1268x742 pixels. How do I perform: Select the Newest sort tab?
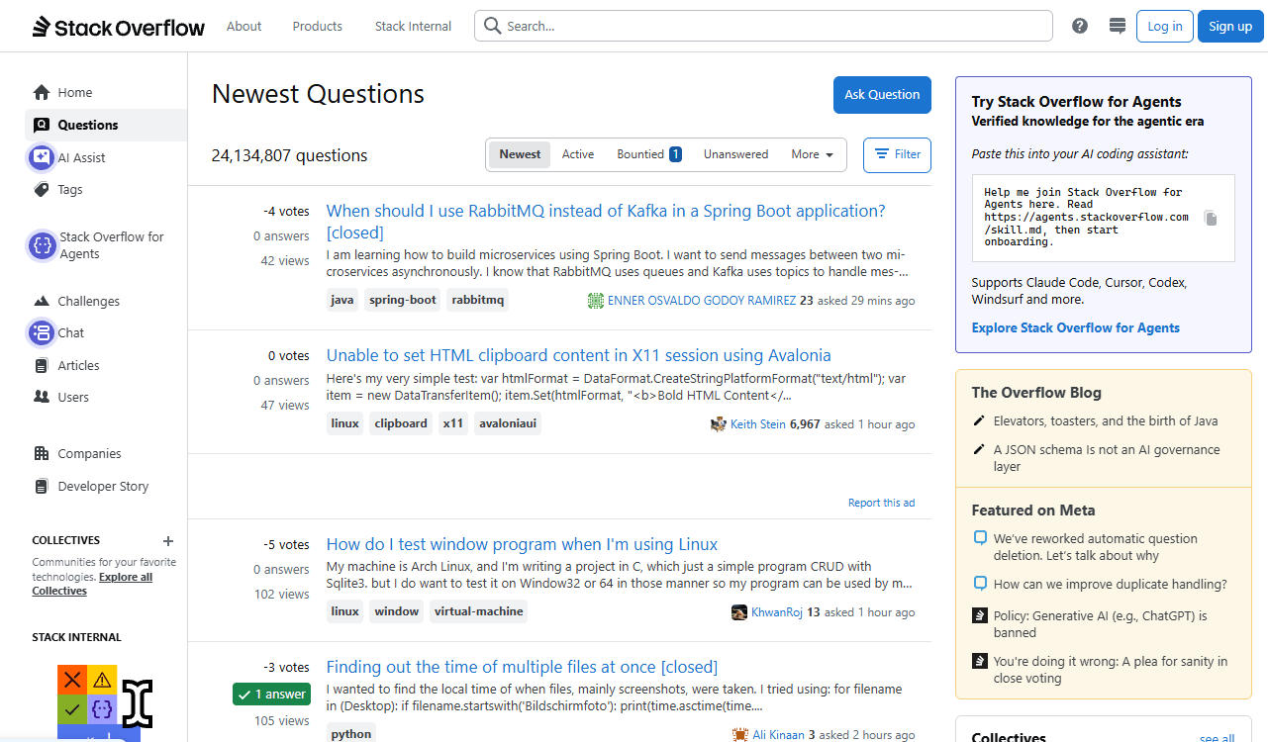point(520,154)
